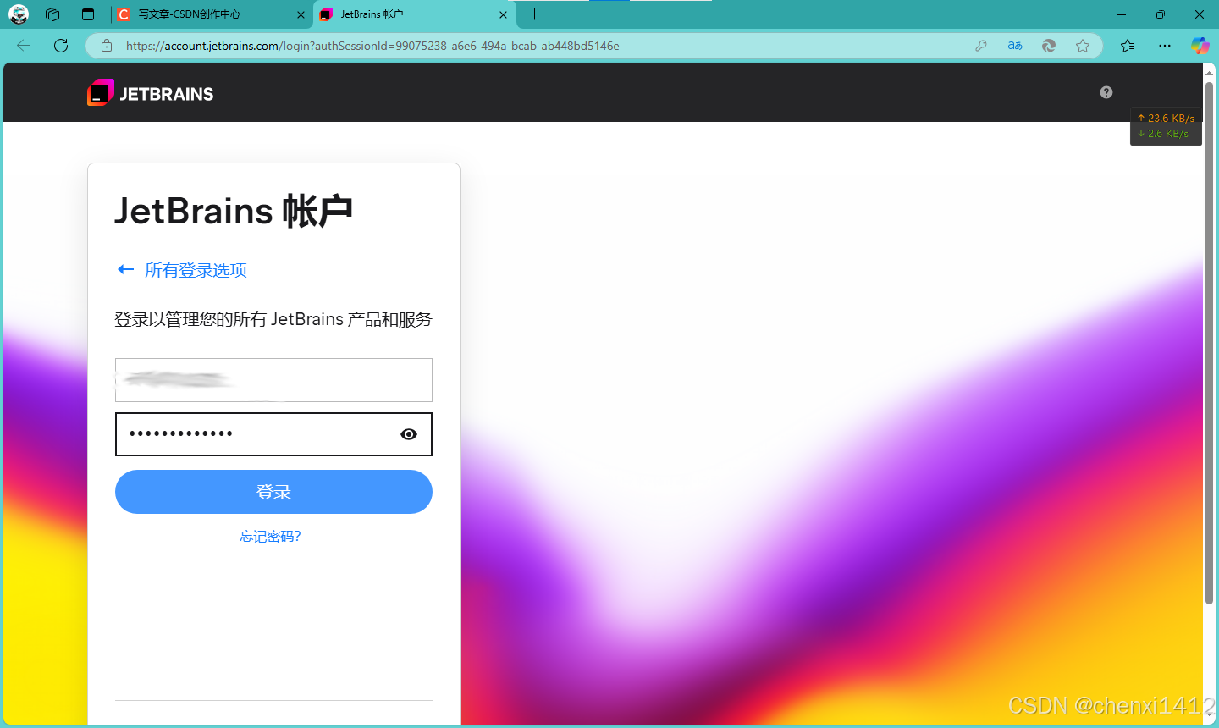This screenshot has width=1219, height=728.
Task: Restore down the browser window
Action: pos(1161,14)
